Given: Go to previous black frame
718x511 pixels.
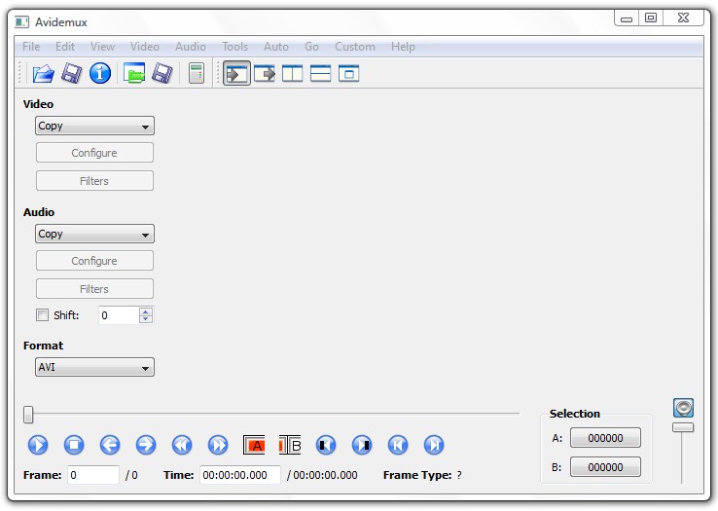Looking at the screenshot, I should (326, 445).
